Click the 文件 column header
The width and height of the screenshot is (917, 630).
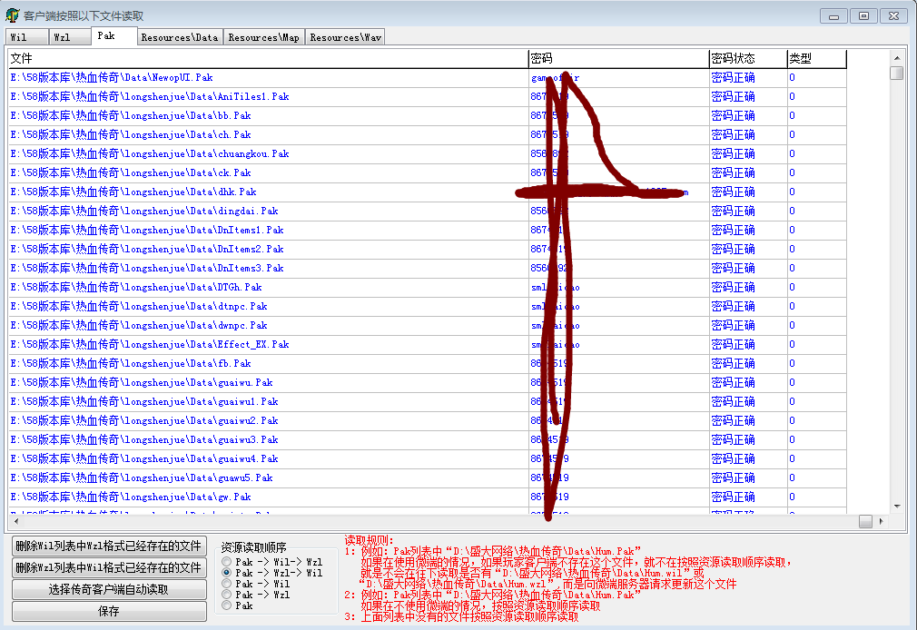click(269, 58)
